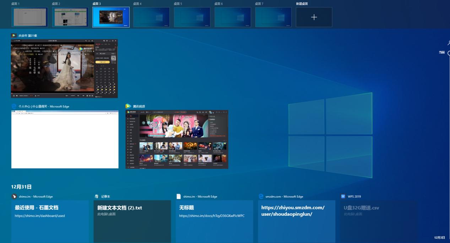Open the timeline search magnifier icon
This screenshot has width=450, height=243.
click(448, 43)
